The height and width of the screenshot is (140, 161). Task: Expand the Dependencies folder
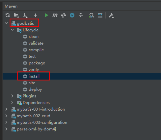pyautogui.click(x=12, y=103)
